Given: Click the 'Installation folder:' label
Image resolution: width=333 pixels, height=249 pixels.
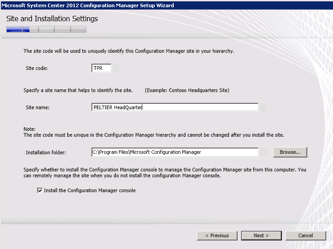Looking at the screenshot, I should [x=46, y=152].
